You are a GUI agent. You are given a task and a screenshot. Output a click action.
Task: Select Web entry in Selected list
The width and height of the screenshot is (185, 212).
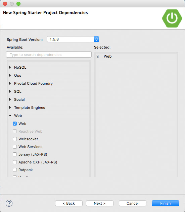pos(108,56)
